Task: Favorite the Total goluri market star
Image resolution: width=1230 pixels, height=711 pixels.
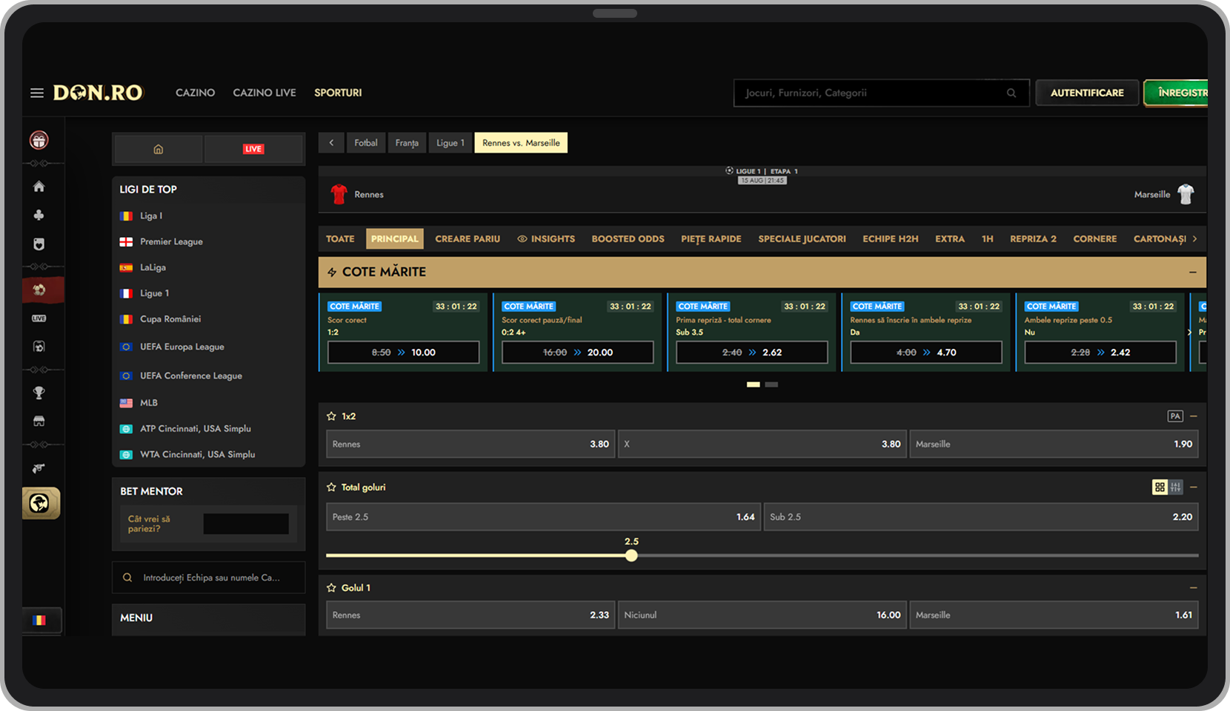Action: pyautogui.click(x=331, y=487)
